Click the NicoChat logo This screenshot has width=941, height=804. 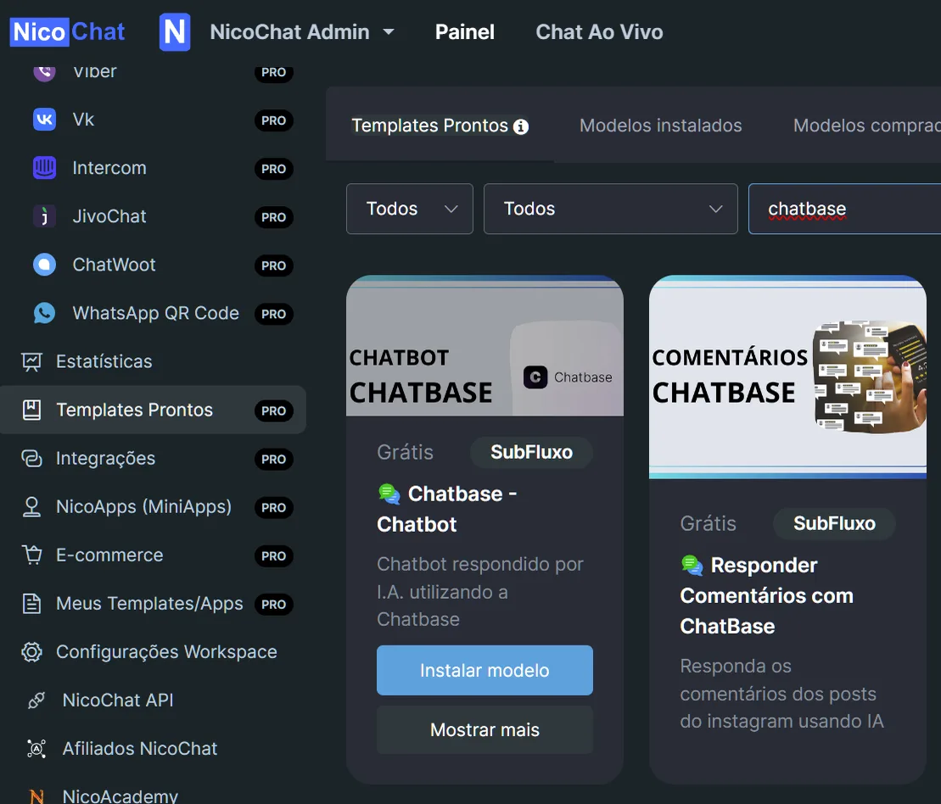(68, 31)
